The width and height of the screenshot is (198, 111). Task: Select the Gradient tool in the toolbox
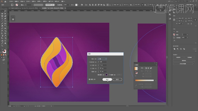tap(2, 36)
